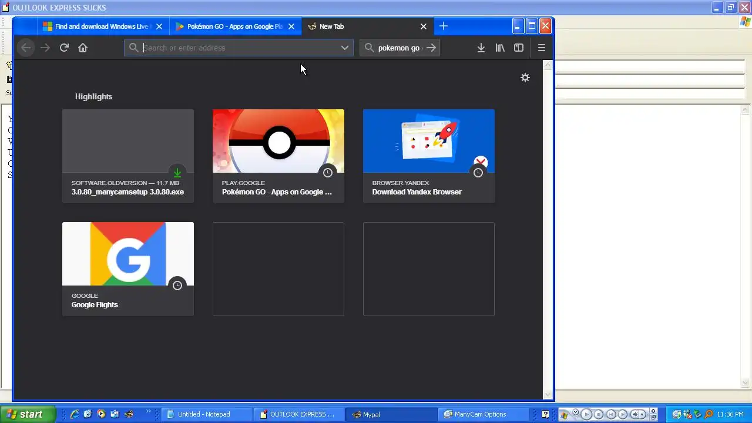
Task: Click the green download badge on manycamsetup card
Action: tap(177, 172)
